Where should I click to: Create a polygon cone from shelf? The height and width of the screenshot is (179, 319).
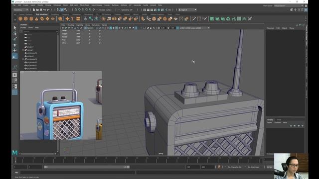[x=36, y=19]
